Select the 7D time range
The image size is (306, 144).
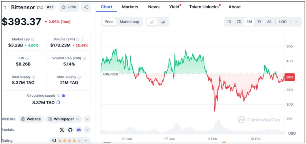239,22
